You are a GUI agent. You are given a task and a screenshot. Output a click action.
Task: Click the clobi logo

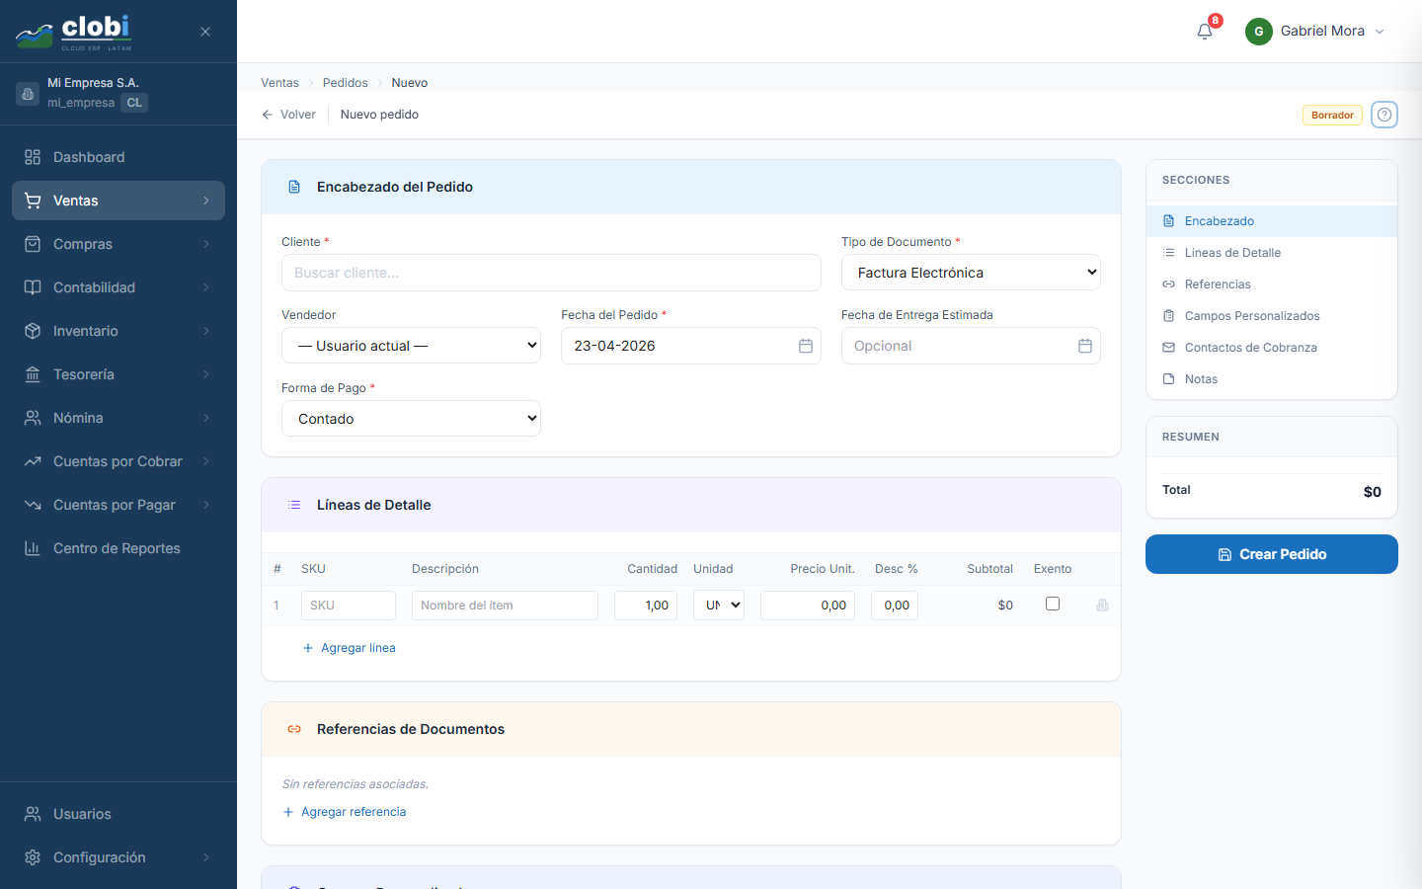(74, 32)
